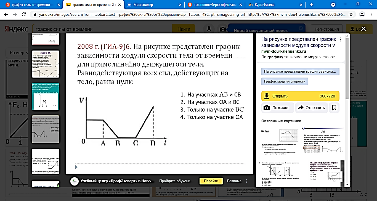Click the Реклама label
The image size is (377, 201).
[234, 181]
